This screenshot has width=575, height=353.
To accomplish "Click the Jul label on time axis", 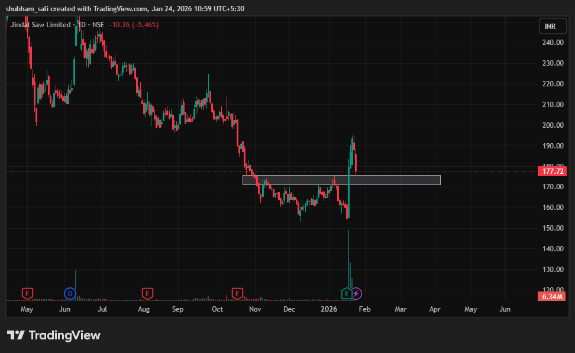I will point(102,309).
